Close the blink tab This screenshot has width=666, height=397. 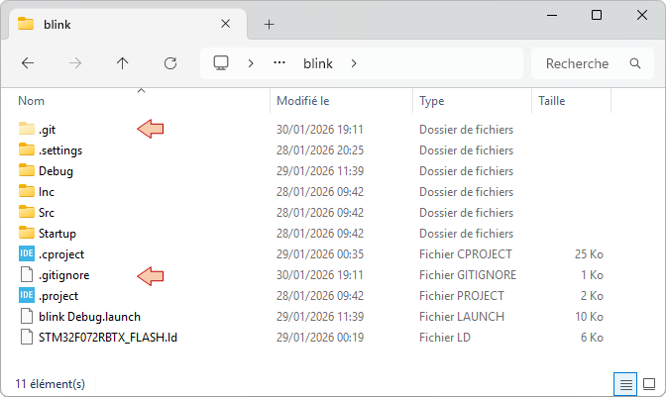226,24
